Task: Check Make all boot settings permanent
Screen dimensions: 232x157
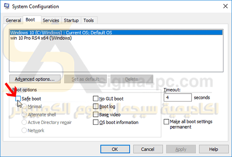Action: pos(166,122)
